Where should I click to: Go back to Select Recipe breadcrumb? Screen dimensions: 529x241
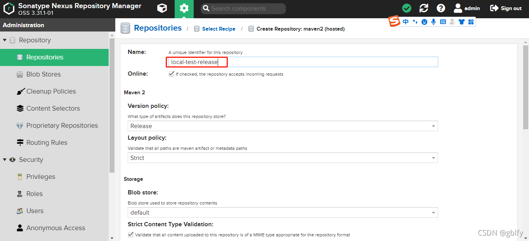tap(219, 29)
